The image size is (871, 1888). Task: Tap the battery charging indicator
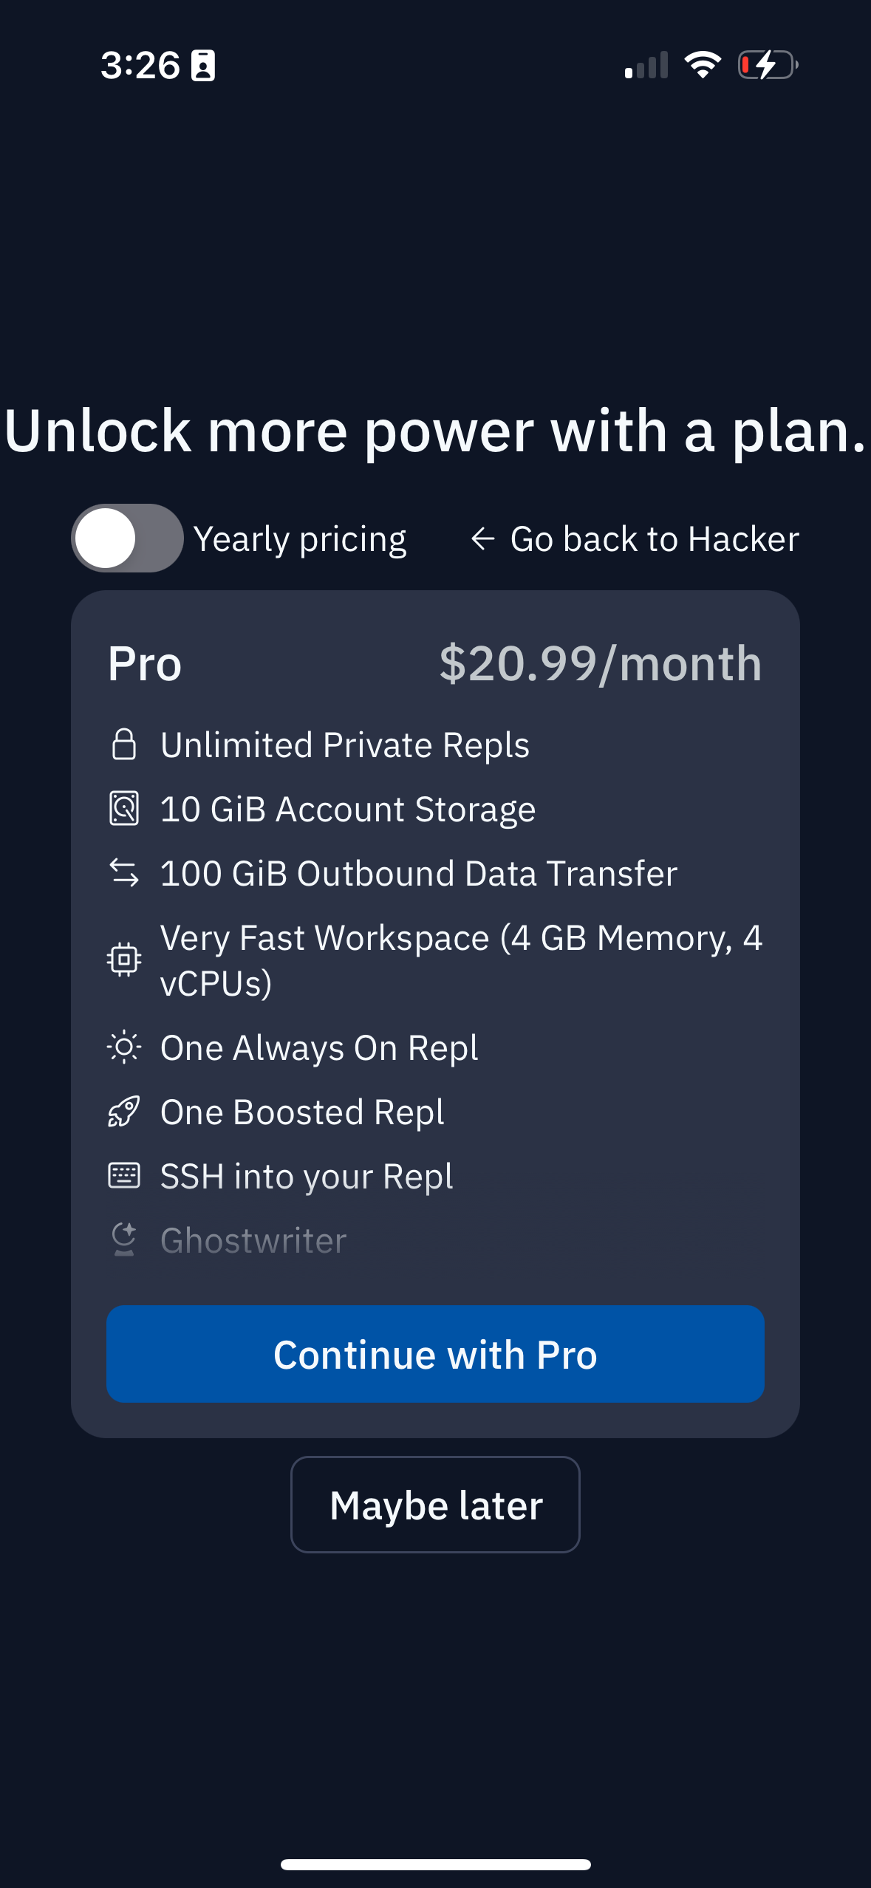click(x=768, y=65)
